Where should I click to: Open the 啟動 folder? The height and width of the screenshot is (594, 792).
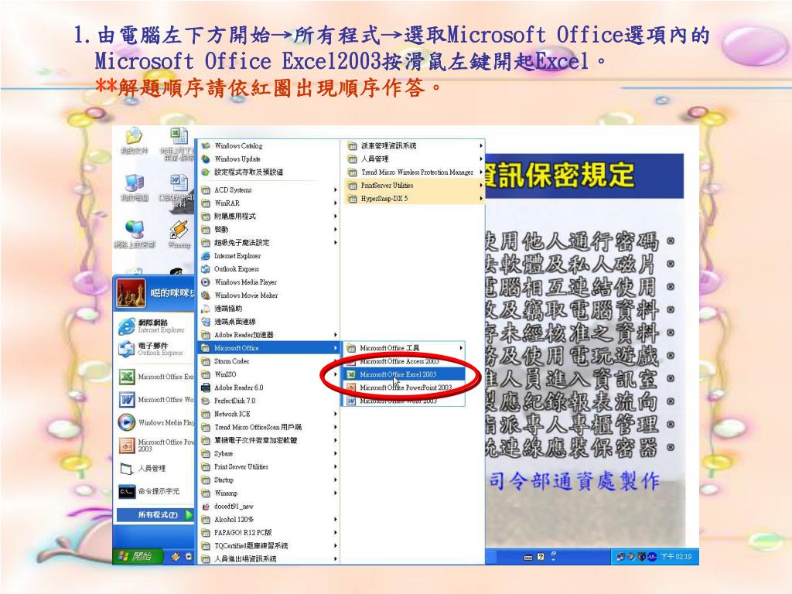tap(269, 229)
